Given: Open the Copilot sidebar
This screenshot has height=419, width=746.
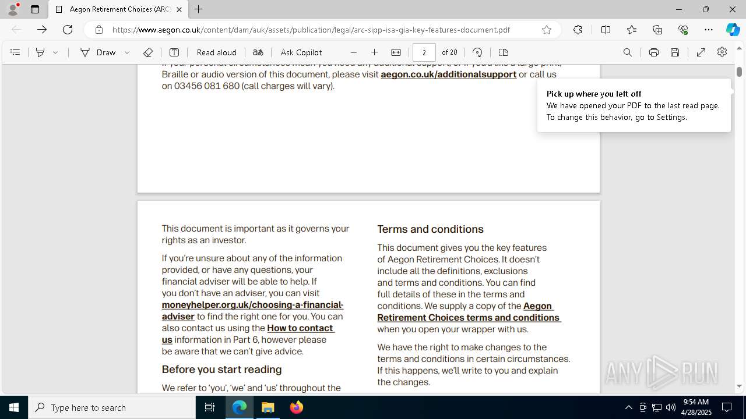Looking at the screenshot, I should point(733,30).
